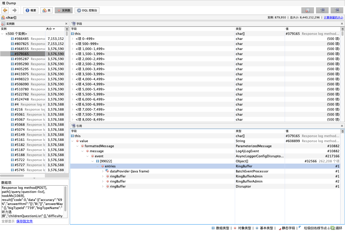
Task: Click the 数组类型 legend icon
Action: pos(213,228)
